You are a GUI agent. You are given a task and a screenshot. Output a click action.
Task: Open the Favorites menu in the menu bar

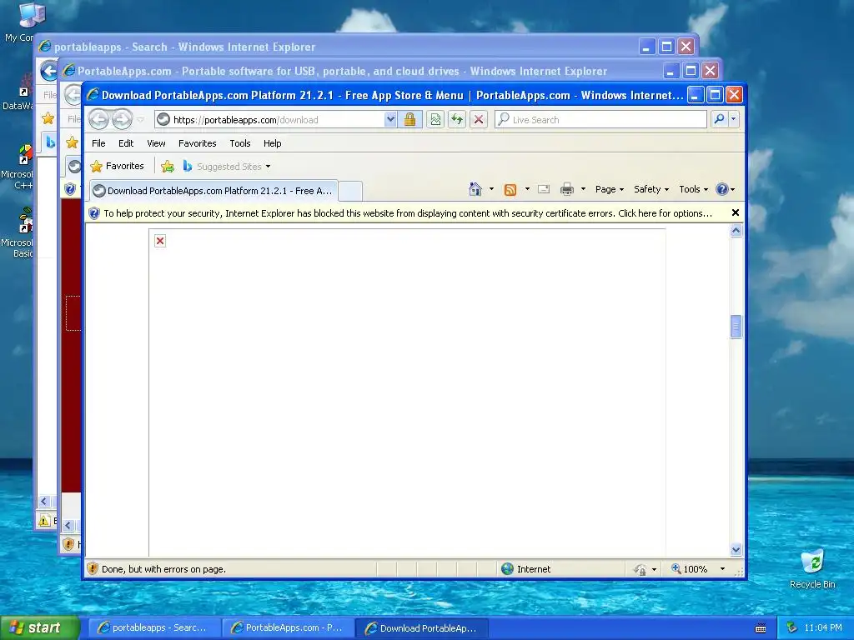197,143
